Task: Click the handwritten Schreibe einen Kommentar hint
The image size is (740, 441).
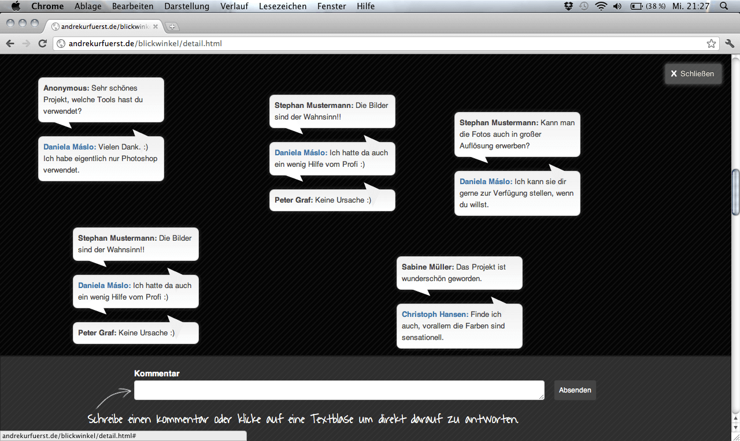Action: [x=303, y=419]
